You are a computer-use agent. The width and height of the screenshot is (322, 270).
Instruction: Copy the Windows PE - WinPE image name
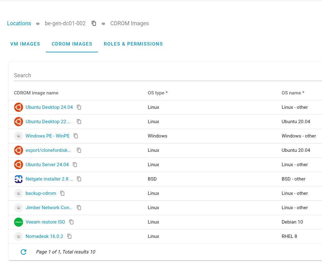tap(76, 136)
